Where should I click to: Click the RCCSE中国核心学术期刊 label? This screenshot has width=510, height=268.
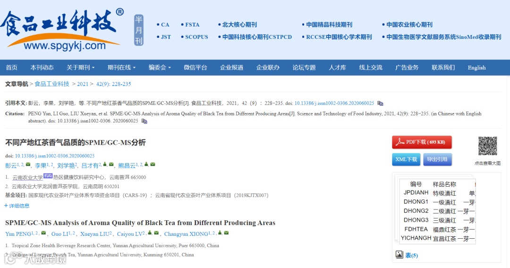pos(339,37)
